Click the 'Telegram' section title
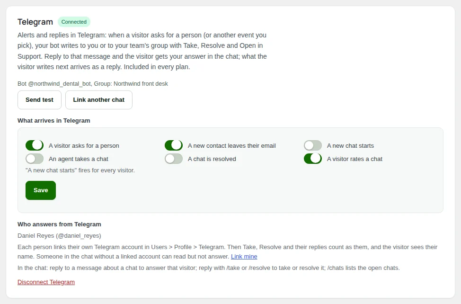This screenshot has width=461, height=304. pyautogui.click(x=35, y=22)
